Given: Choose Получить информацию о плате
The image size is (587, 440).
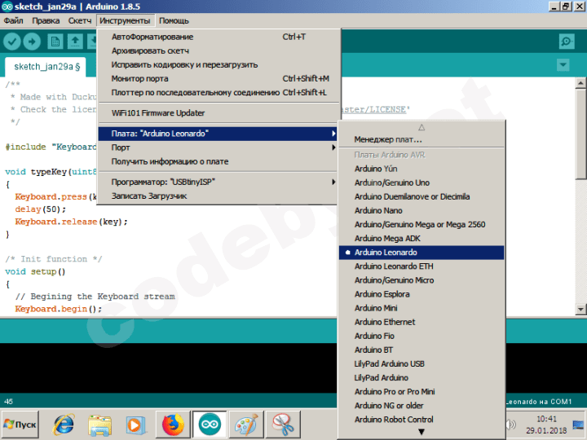Looking at the screenshot, I should click(x=219, y=161).
